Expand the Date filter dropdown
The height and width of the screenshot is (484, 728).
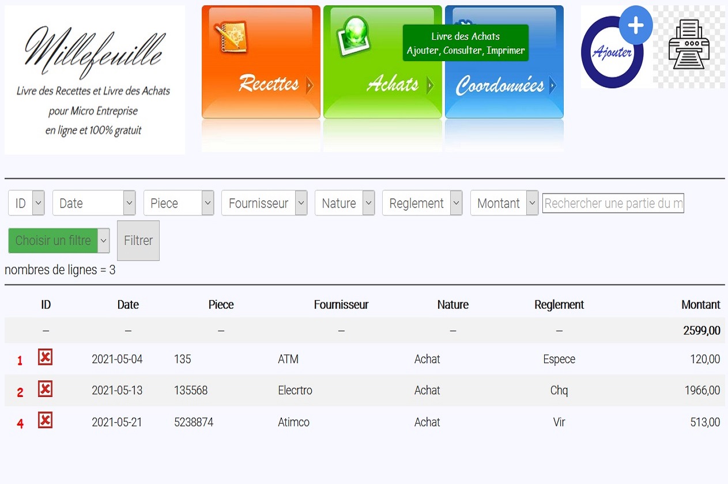[x=94, y=203]
